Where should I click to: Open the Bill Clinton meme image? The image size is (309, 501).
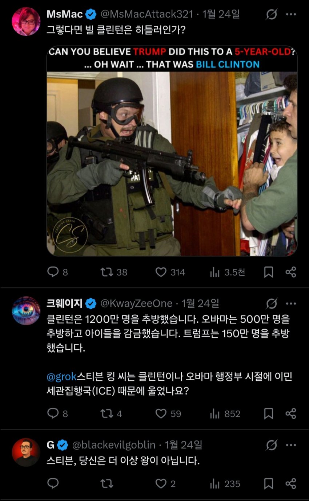pos(172,151)
